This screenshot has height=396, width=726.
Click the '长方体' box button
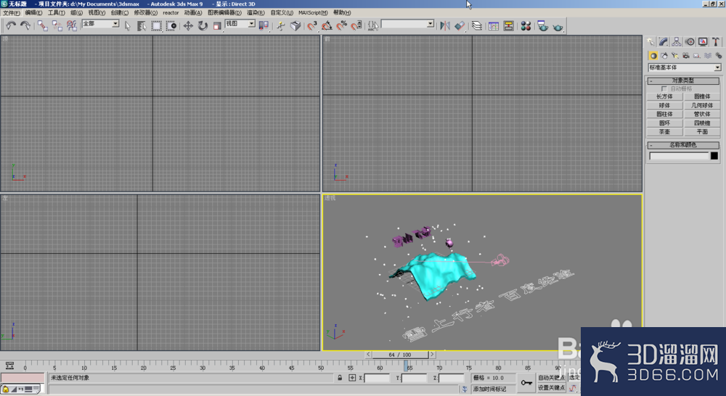point(664,96)
